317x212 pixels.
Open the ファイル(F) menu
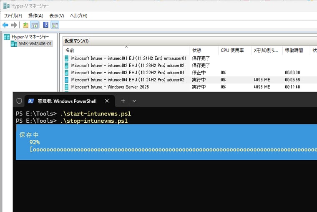pyautogui.click(x=13, y=15)
